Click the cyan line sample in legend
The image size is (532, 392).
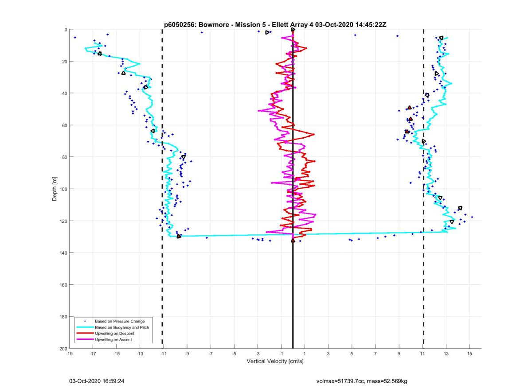(x=85, y=327)
